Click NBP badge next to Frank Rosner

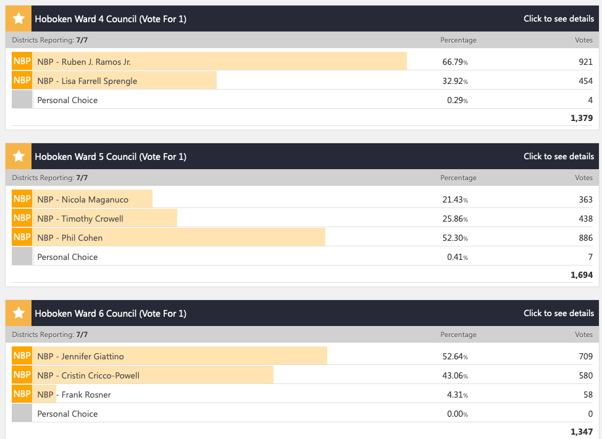coord(22,394)
